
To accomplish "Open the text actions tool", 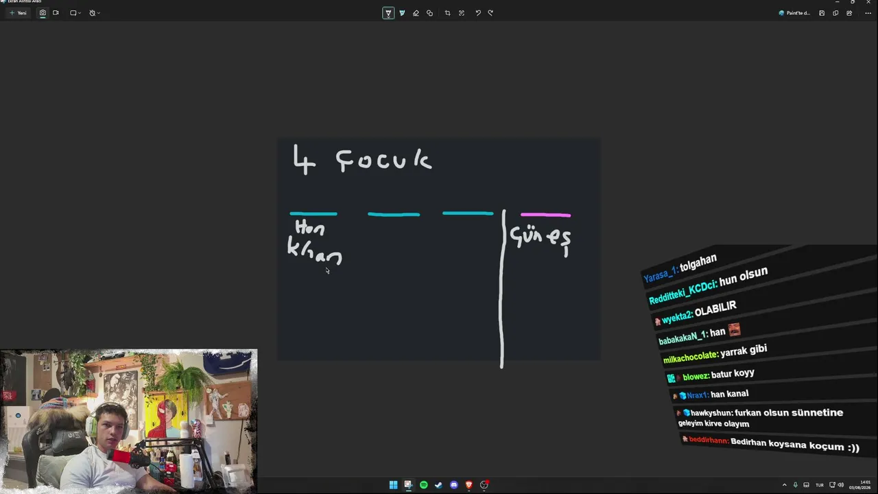I will pyautogui.click(x=462, y=13).
